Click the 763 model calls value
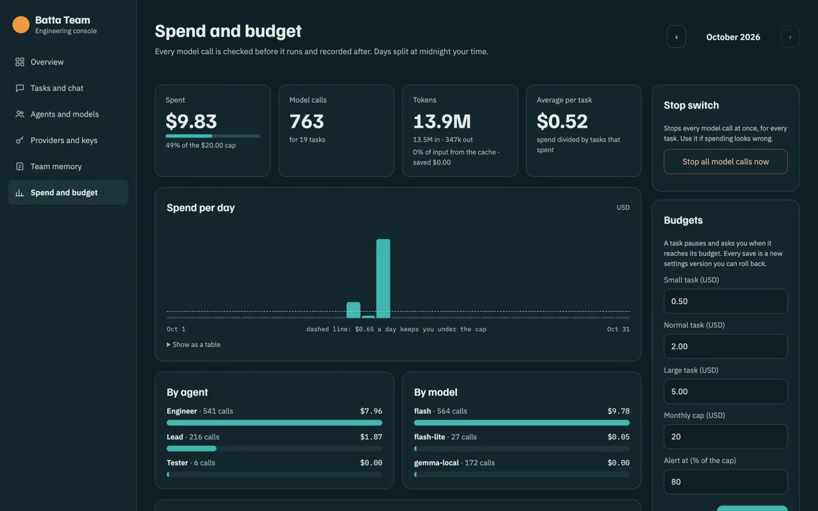The height and width of the screenshot is (511, 818). coord(307,122)
